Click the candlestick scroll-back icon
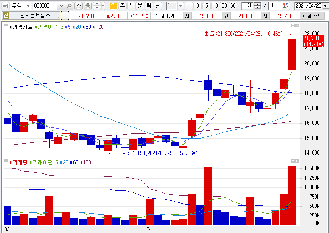The width and height of the screenshot is (329, 233). (x=286, y=6)
